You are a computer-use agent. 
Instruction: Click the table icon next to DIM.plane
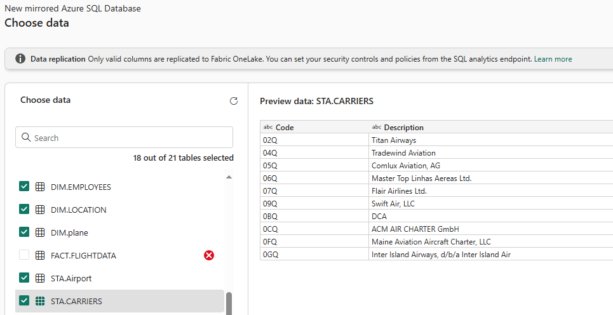pos(40,232)
